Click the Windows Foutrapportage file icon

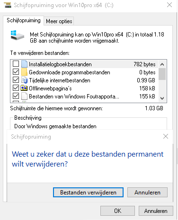pos(24,96)
